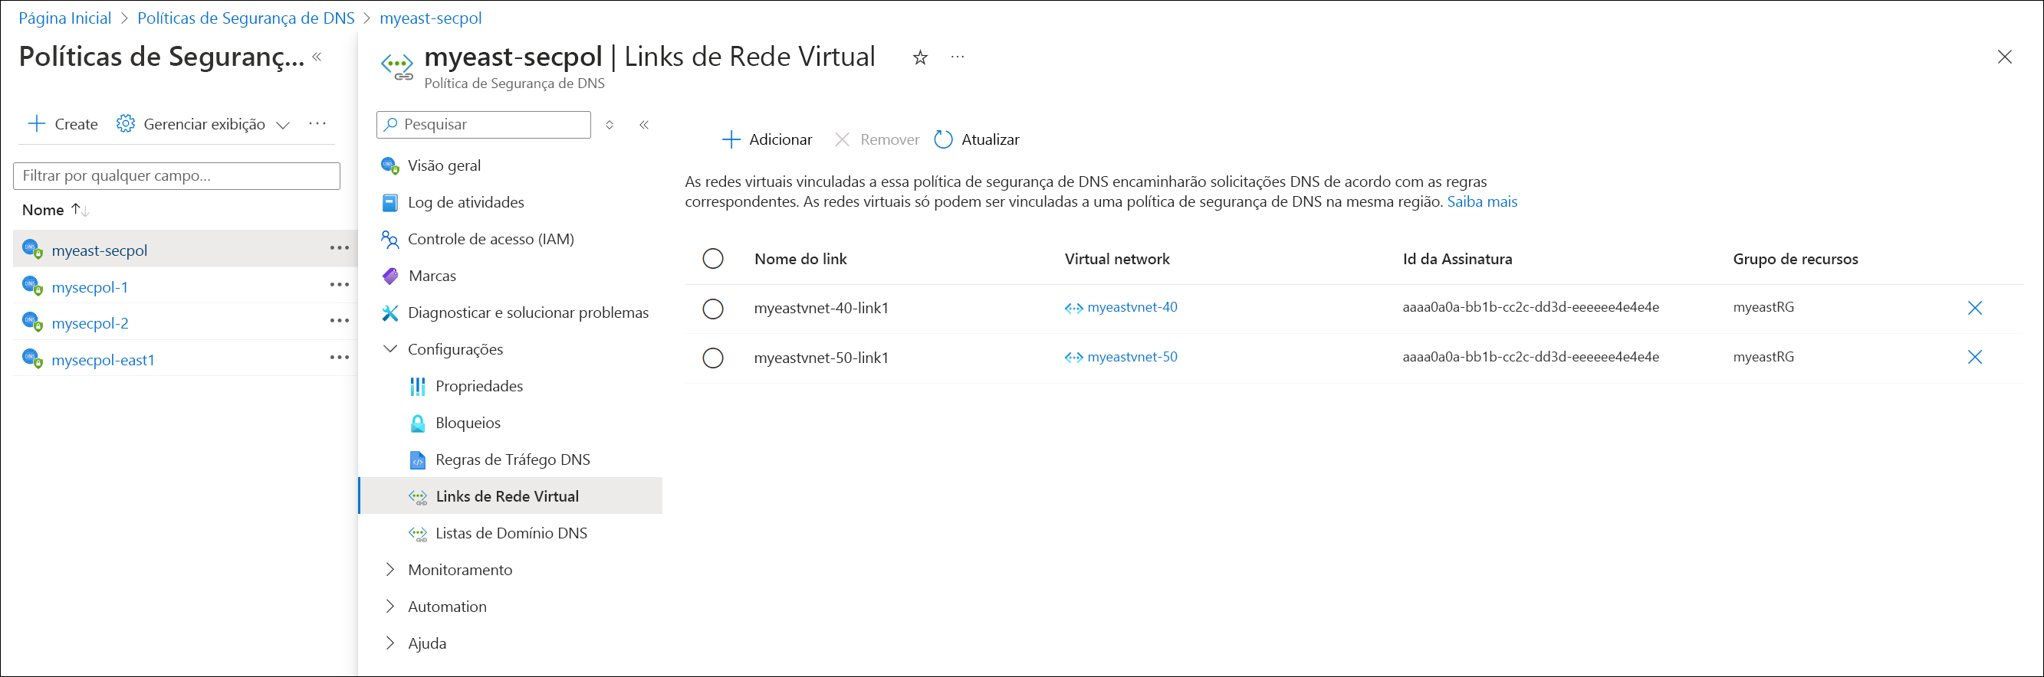Collapse the Configurações section
This screenshot has width=2044, height=677.
point(389,348)
